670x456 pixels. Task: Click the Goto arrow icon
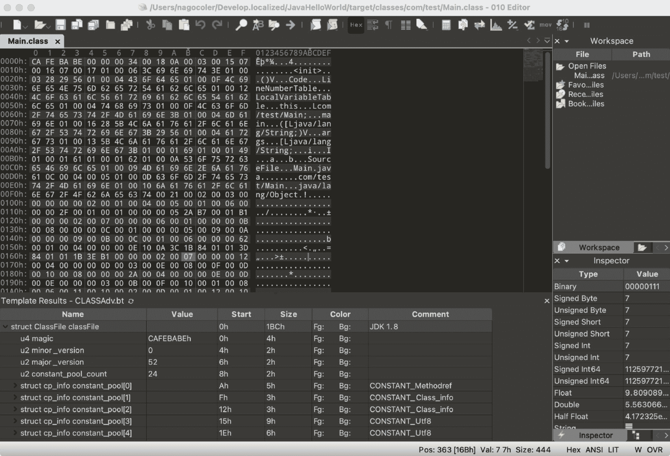tap(291, 25)
